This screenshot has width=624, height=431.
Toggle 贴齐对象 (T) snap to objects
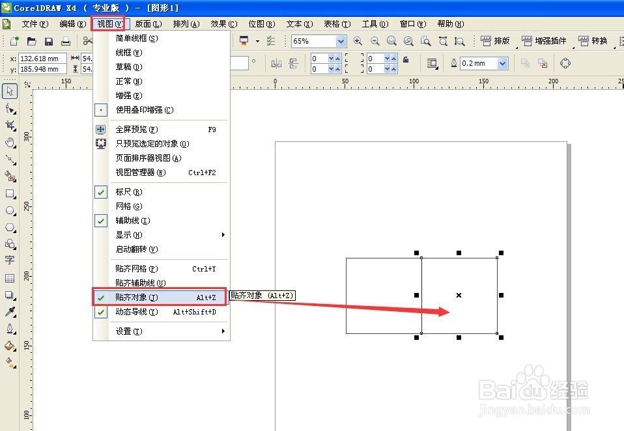[161, 298]
